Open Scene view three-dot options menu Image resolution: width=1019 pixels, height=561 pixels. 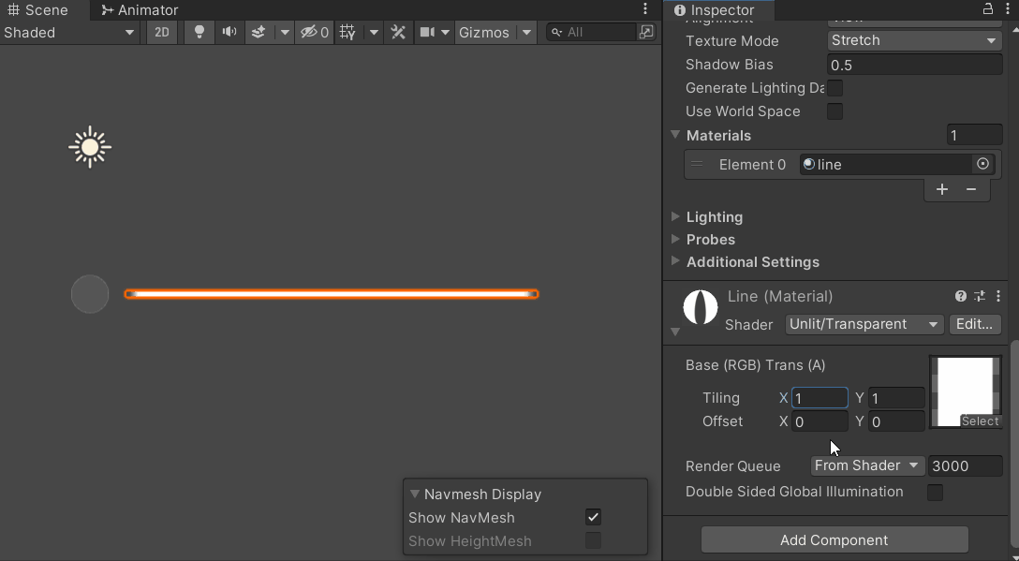click(645, 9)
